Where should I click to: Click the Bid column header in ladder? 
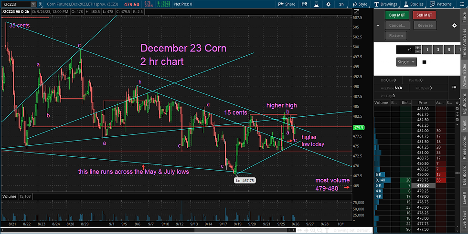point(406,103)
